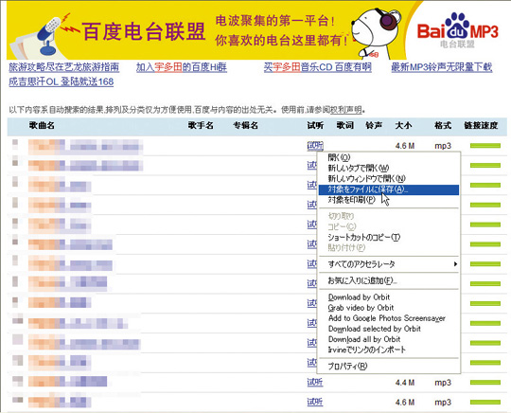Click the blurred song title in first row
The width and height of the screenshot is (511, 413).
(x=85, y=146)
